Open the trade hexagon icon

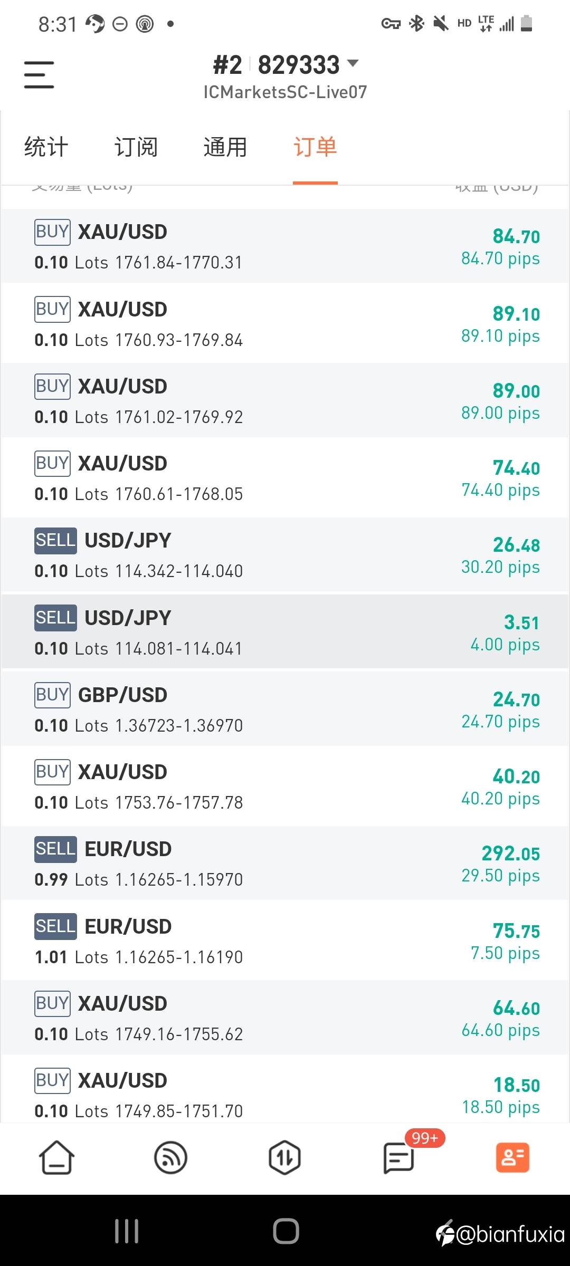click(284, 1158)
